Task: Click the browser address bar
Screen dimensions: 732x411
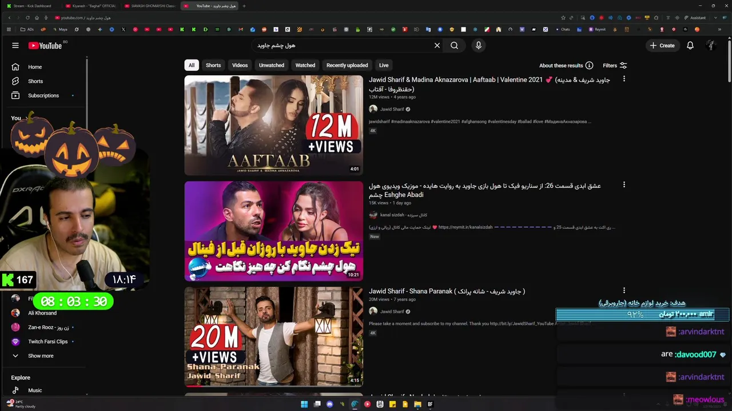Action: pyautogui.click(x=303, y=18)
